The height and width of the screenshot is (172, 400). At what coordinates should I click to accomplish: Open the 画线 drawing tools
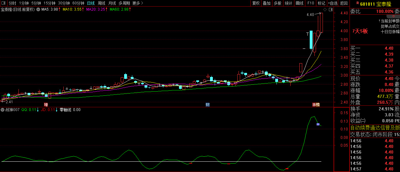(299, 3)
